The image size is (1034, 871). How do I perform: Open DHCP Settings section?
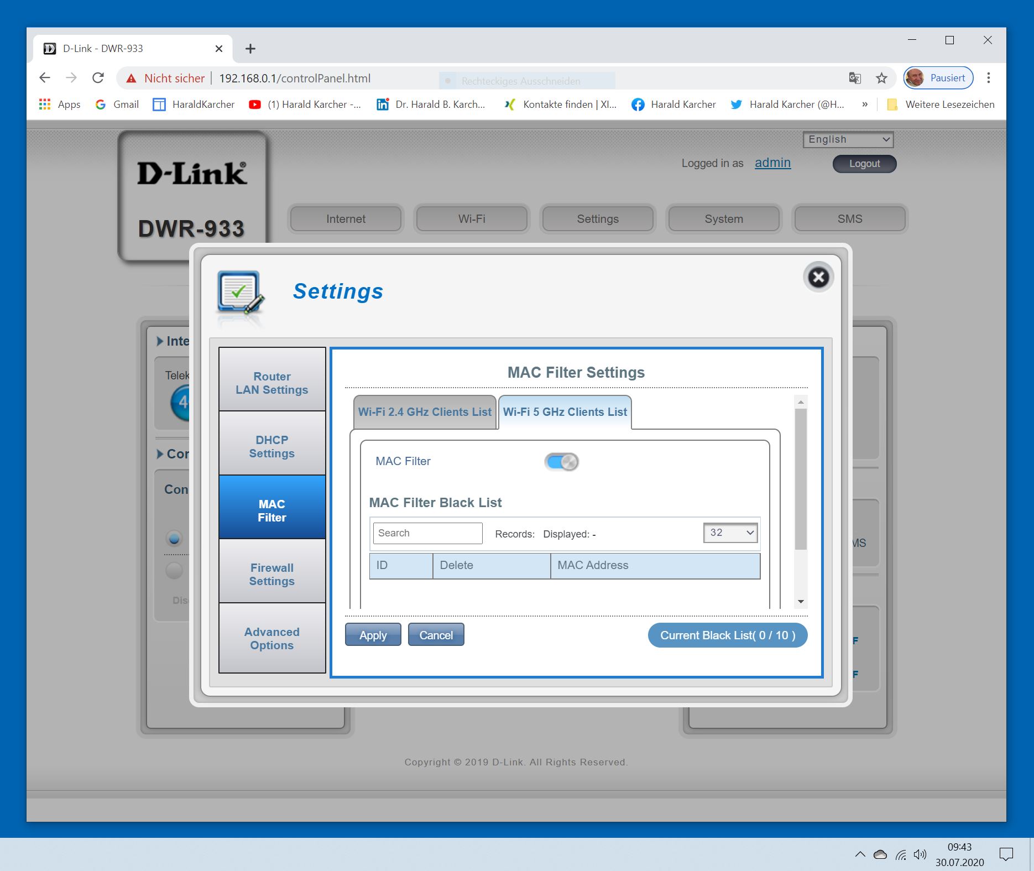(272, 444)
